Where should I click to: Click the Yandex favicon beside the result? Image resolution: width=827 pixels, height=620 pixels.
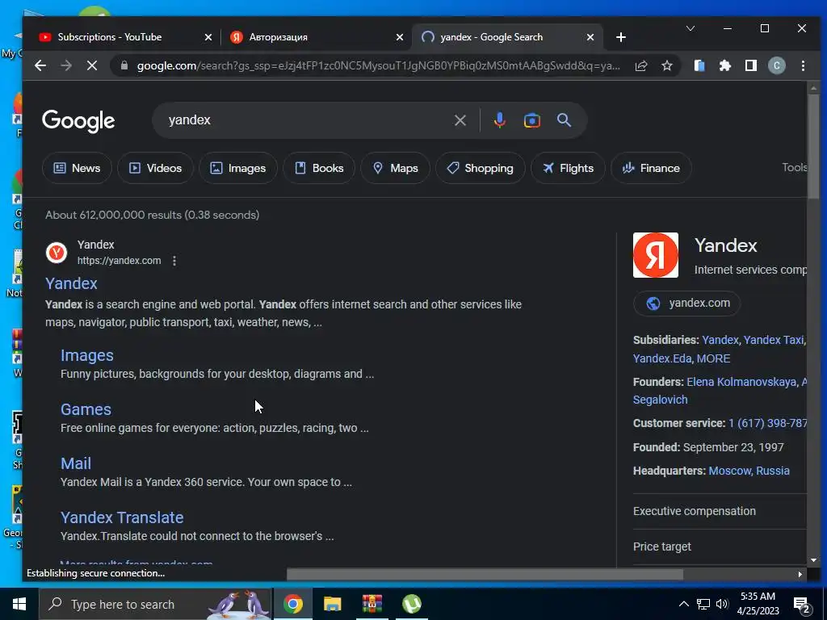(x=57, y=253)
